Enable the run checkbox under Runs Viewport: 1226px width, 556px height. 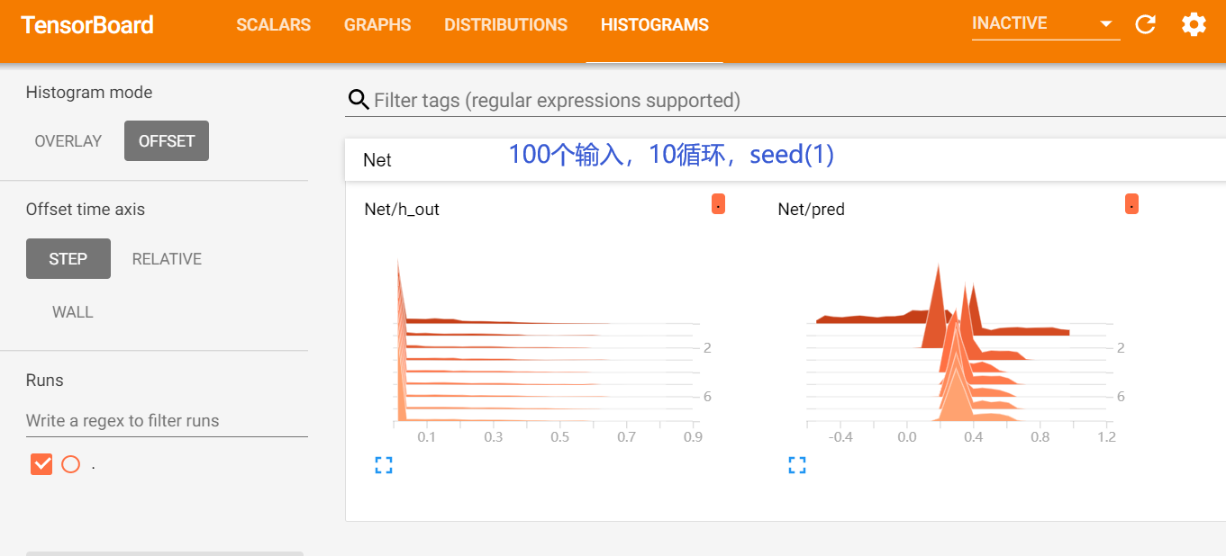coord(41,463)
